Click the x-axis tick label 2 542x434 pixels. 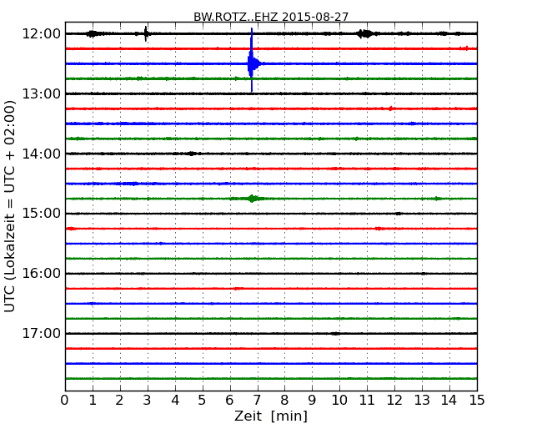coord(119,401)
